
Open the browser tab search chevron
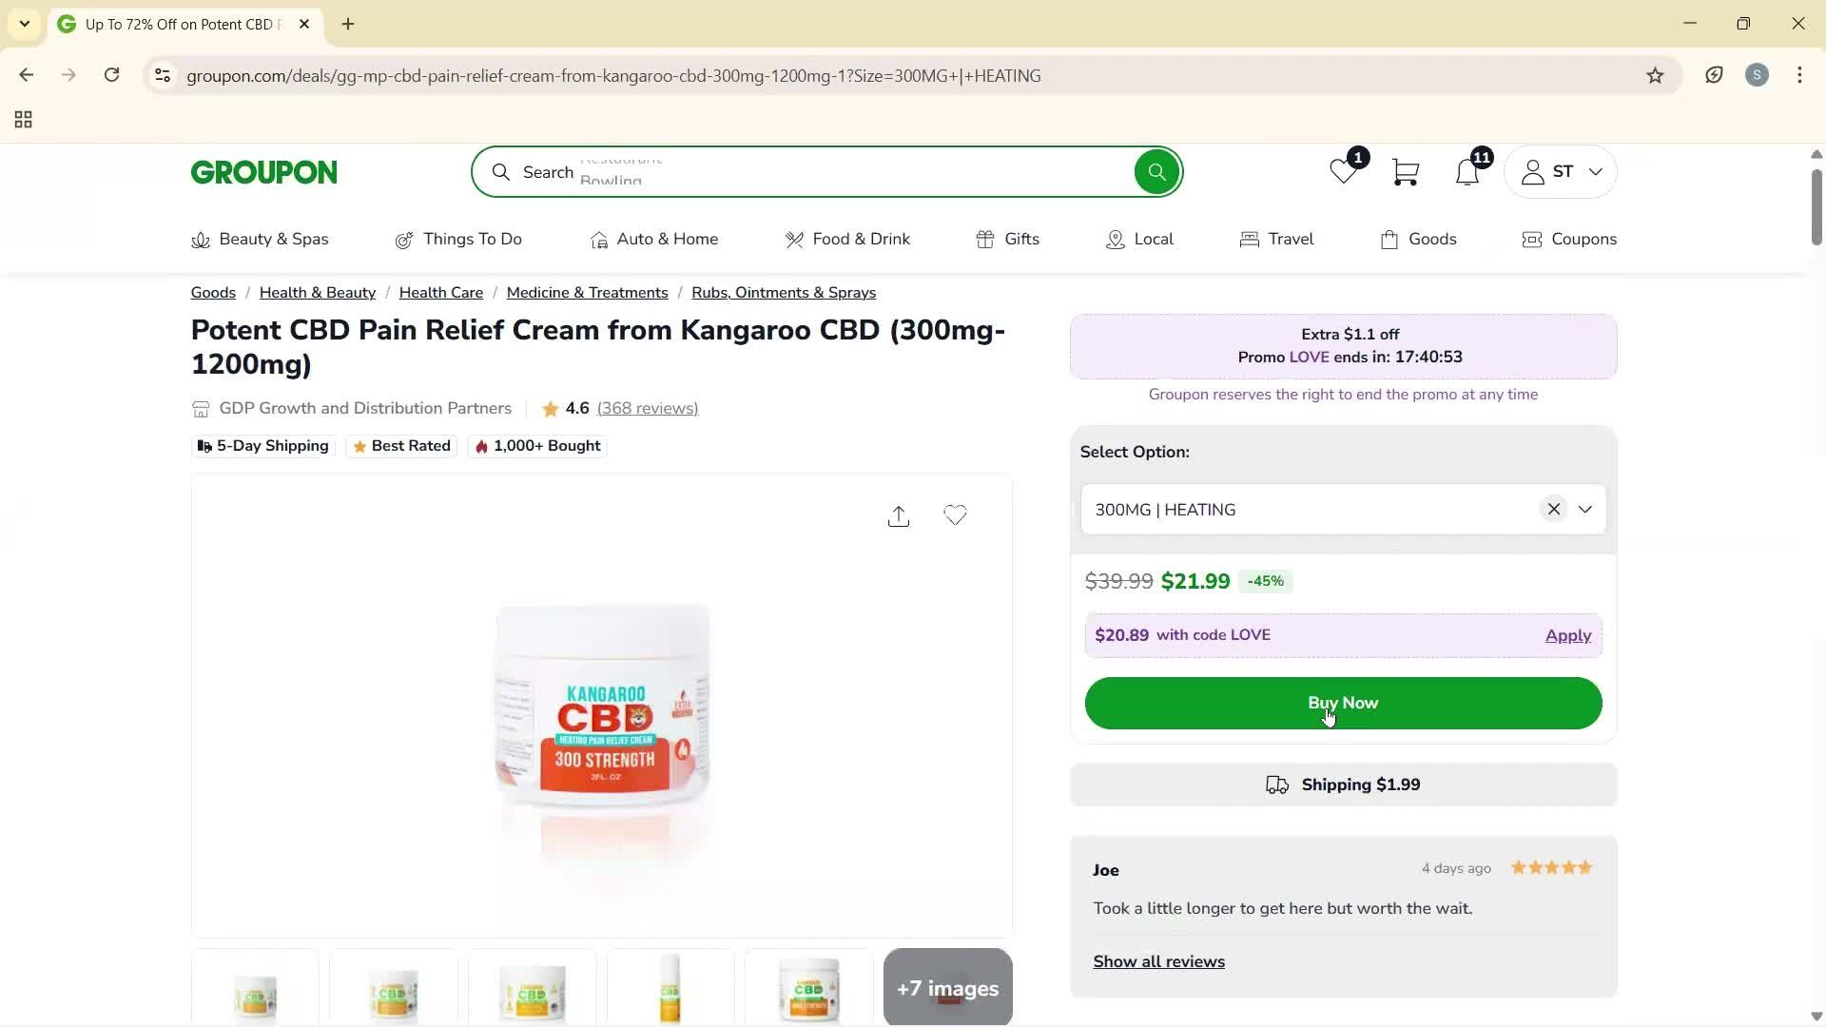tap(24, 24)
